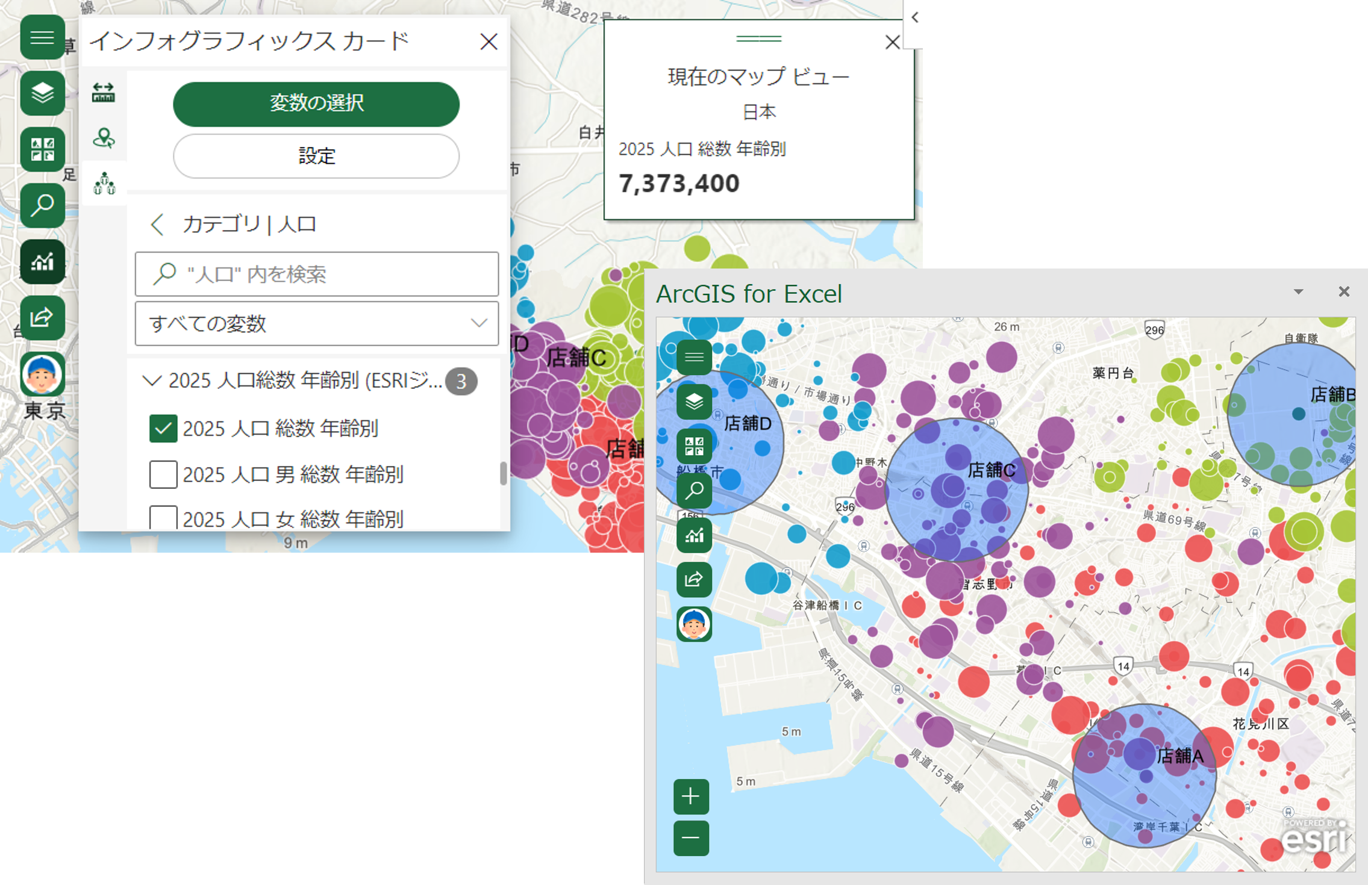Check 2025 人口 女 総数 年齢別
1368x885 pixels.
click(x=163, y=518)
